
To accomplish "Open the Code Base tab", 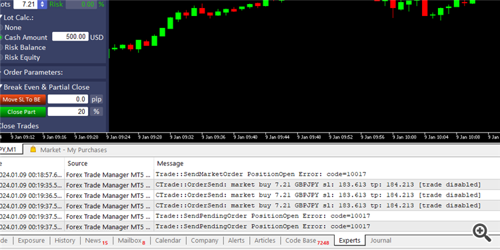I will [307, 241].
